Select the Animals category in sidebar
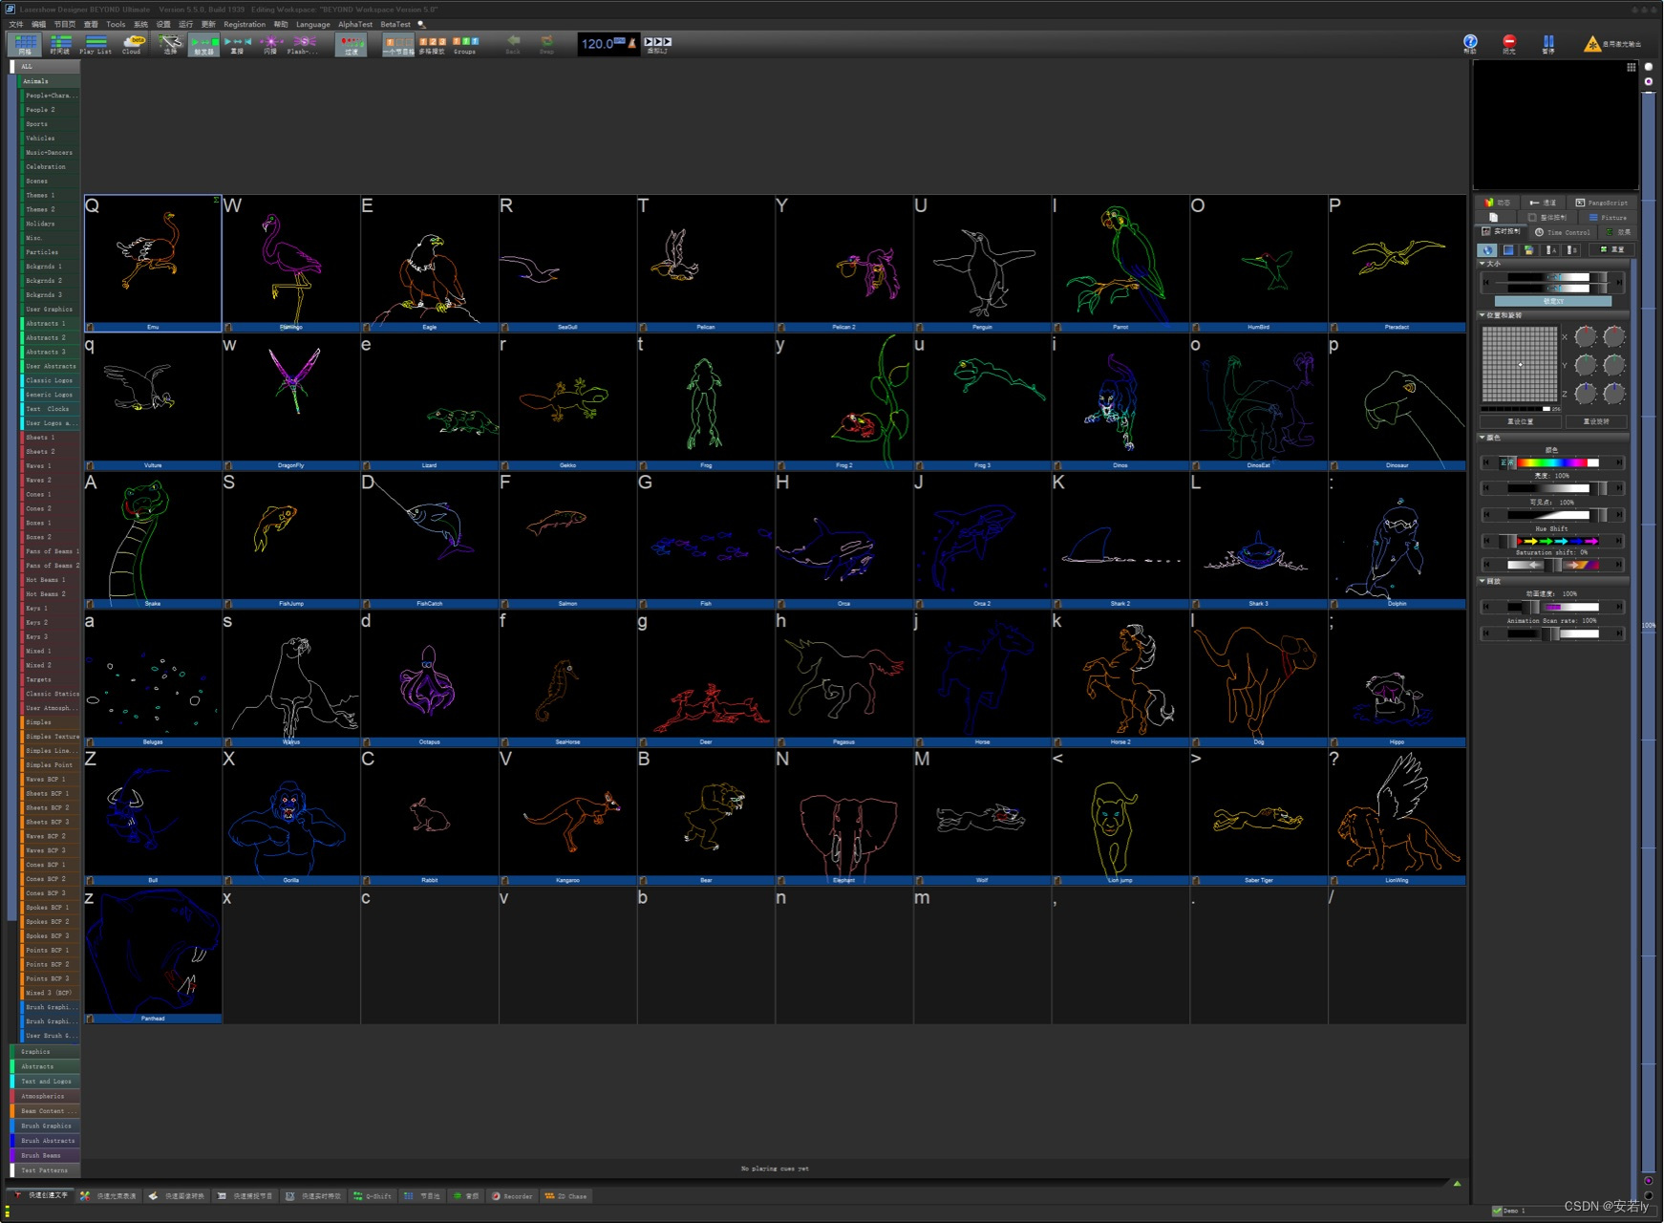This screenshot has width=1664, height=1223. [x=48, y=81]
